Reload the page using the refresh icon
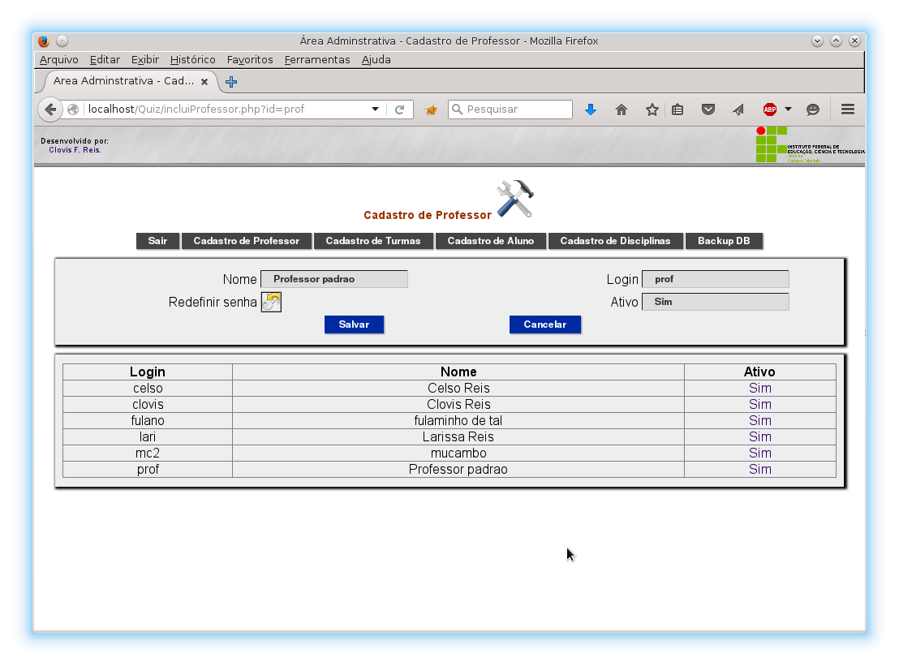The width and height of the screenshot is (899, 666). tap(400, 109)
